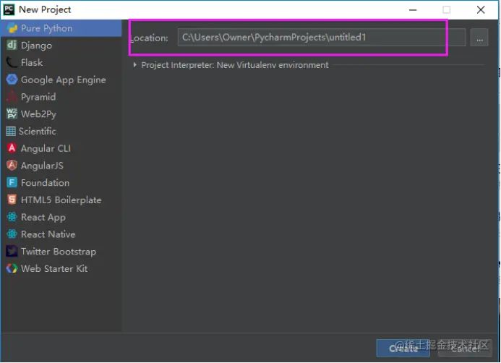The image size is (501, 363).
Task: Select the Google App Engine icon
Action: click(12, 80)
